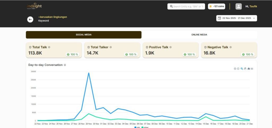Click the calendar icon in date picker

tap(219, 18)
